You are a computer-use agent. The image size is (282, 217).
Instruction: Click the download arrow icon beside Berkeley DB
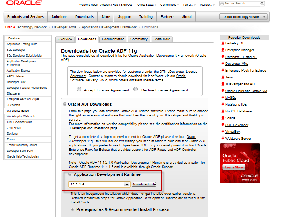[x=223, y=43]
